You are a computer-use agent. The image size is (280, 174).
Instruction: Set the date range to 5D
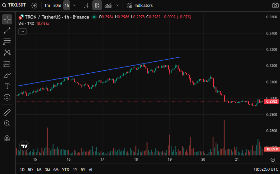point(30,169)
